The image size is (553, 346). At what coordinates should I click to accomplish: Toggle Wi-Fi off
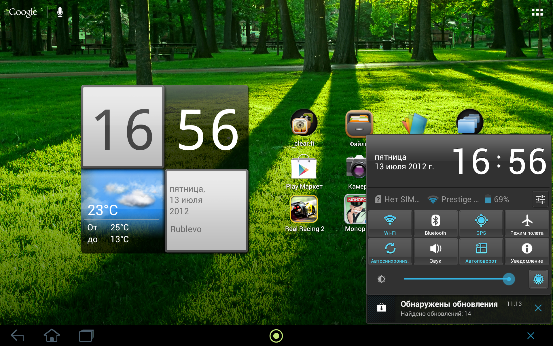coord(390,223)
